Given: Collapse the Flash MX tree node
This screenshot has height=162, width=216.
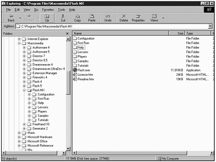Looking at the screenshot, I should click(24, 90).
